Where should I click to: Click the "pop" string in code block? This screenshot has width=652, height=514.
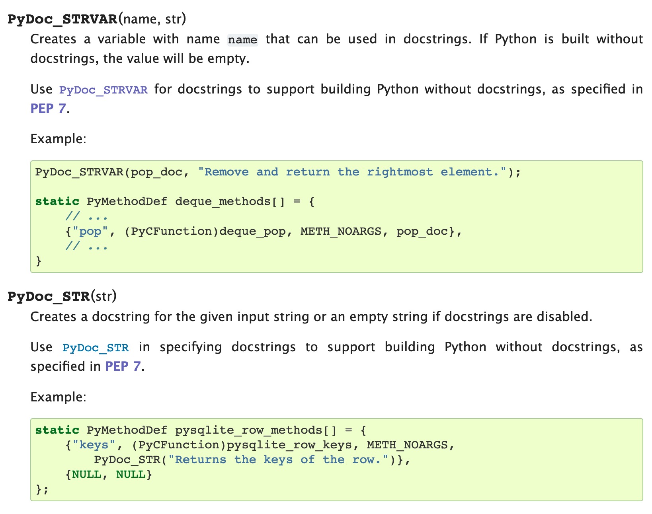[x=90, y=231]
